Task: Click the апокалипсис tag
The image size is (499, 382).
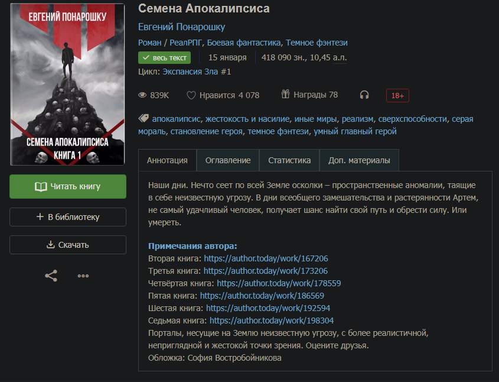Action: pos(176,119)
